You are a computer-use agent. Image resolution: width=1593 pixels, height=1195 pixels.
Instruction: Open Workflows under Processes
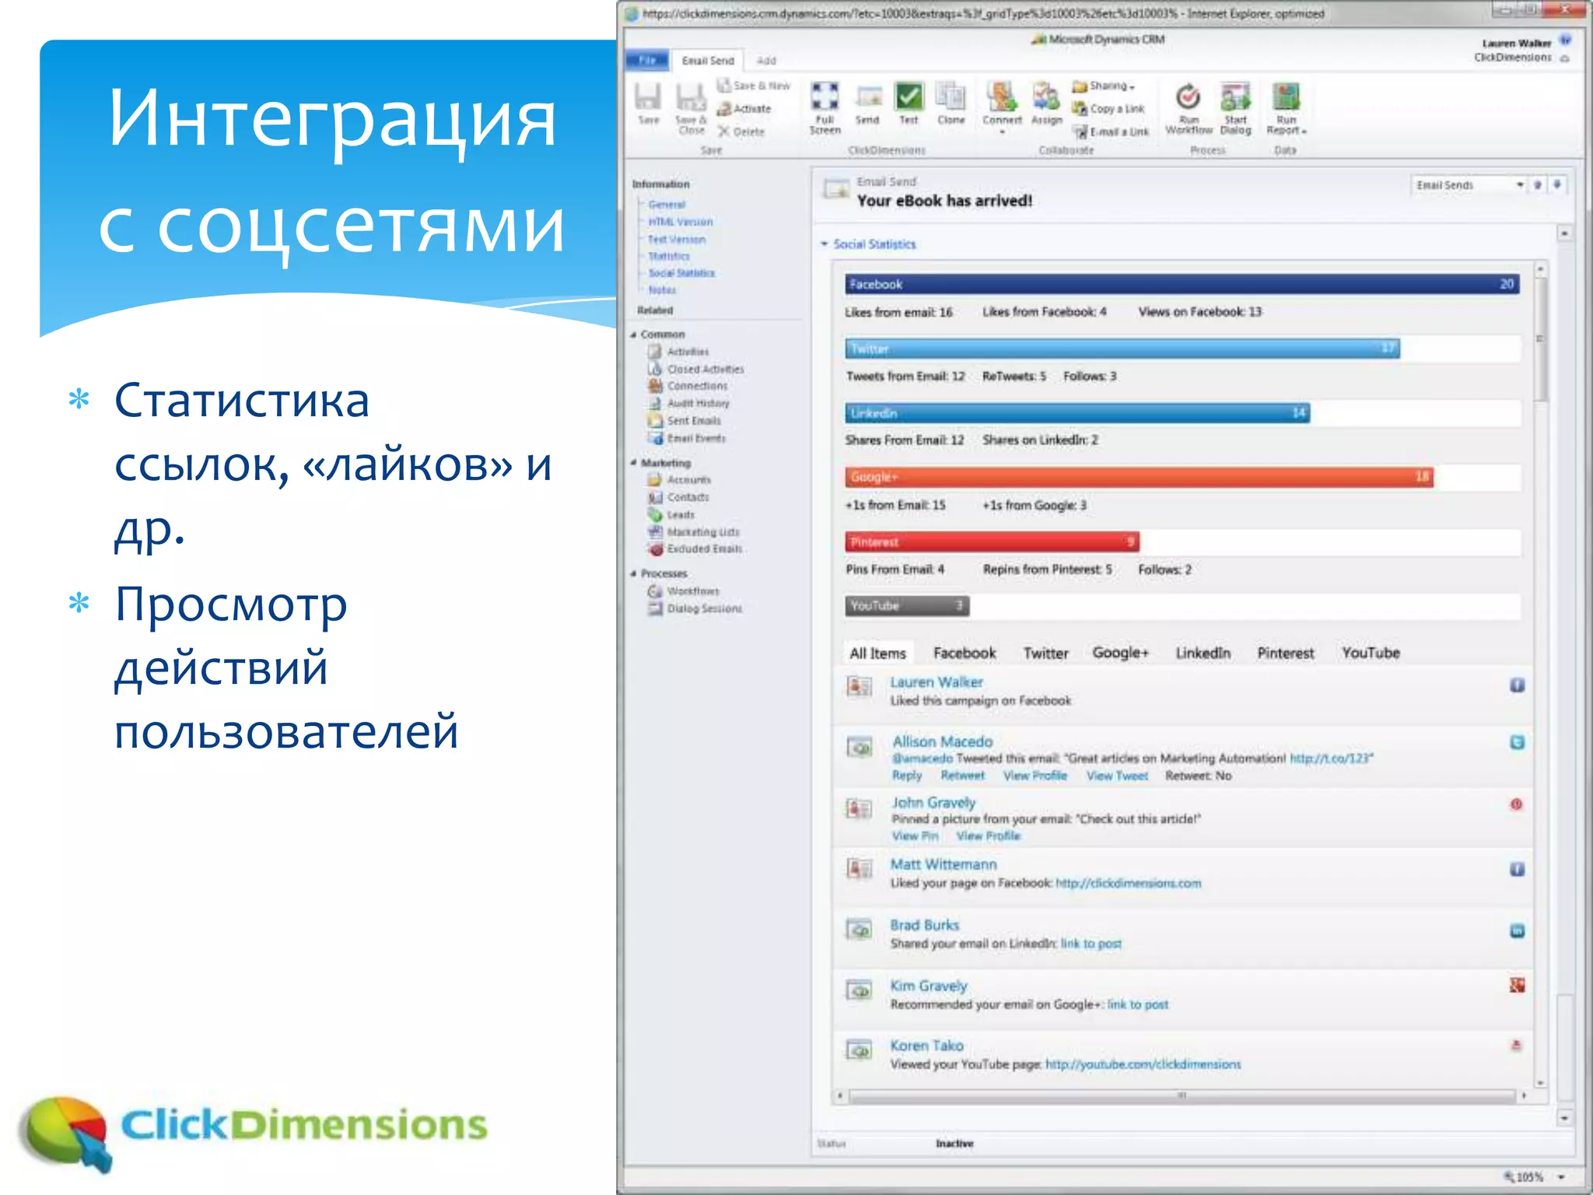tap(692, 591)
